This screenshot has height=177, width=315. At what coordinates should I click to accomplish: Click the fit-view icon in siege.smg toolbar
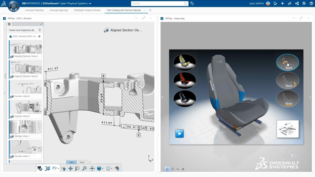[167, 169]
